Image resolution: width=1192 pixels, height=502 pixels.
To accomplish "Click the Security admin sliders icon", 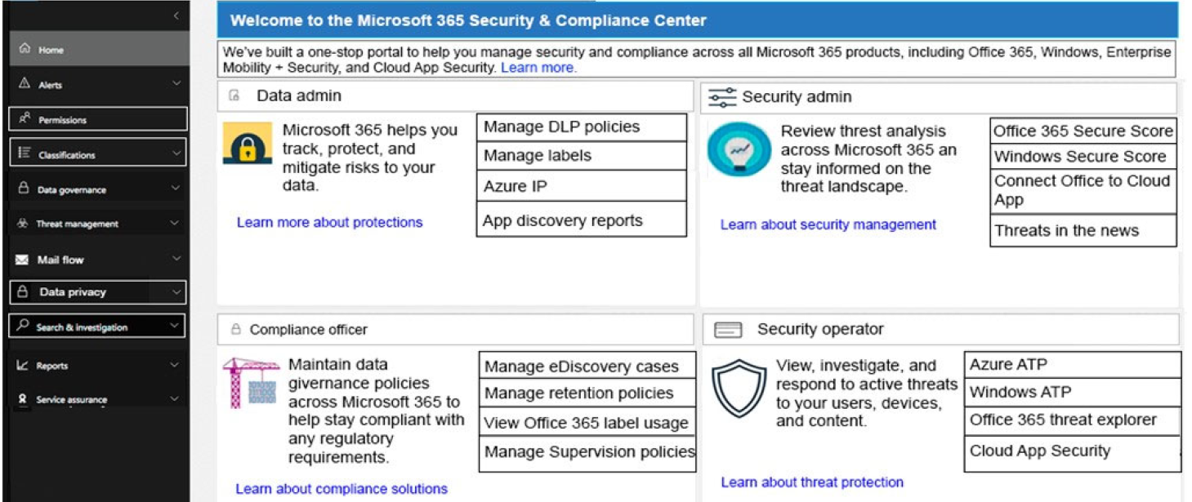I will point(722,97).
